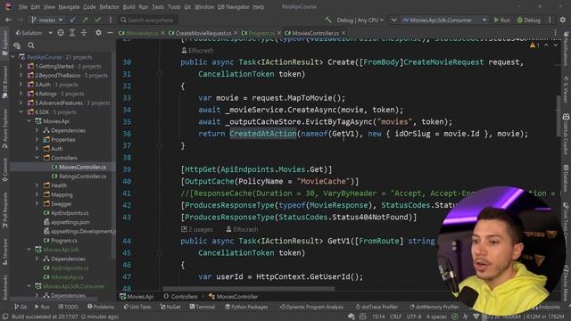Screen dimensions: 571x321
Task: Expand the Mapping folder
Action: pyautogui.click(x=37, y=194)
